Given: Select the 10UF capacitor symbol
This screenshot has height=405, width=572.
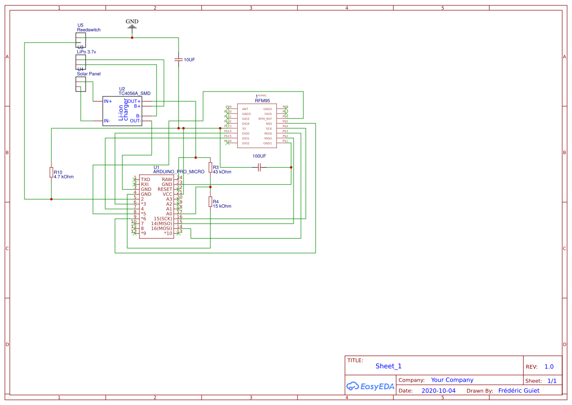Looking at the screenshot, I should click(178, 59).
